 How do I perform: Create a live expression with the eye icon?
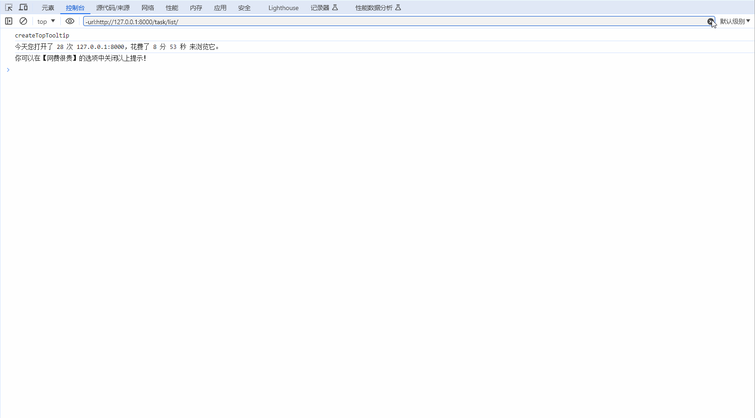tap(70, 21)
